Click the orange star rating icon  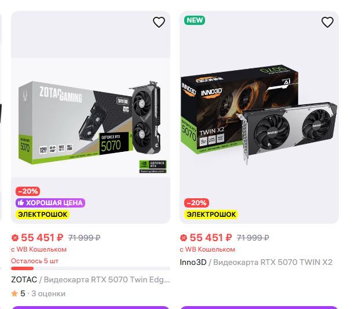(x=14, y=294)
